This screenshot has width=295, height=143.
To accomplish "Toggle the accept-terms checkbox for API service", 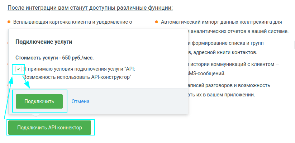I will [18, 69].
